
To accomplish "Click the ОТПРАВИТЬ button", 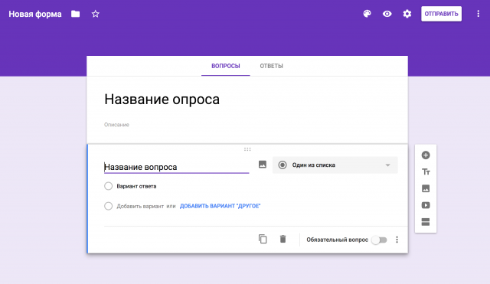I will click(x=441, y=14).
